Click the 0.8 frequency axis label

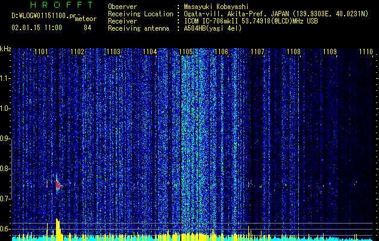5,169
